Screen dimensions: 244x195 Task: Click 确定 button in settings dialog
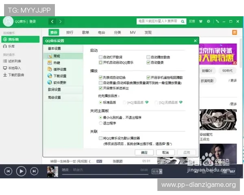tap(144, 153)
